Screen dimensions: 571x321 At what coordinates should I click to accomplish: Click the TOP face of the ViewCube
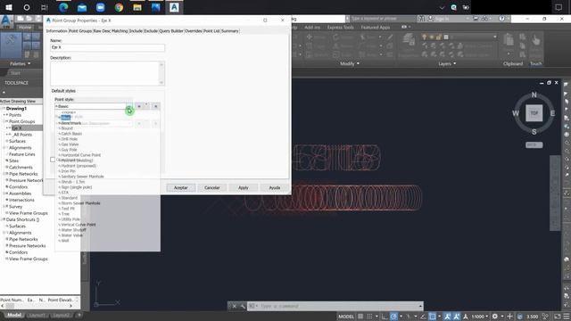[x=534, y=113]
